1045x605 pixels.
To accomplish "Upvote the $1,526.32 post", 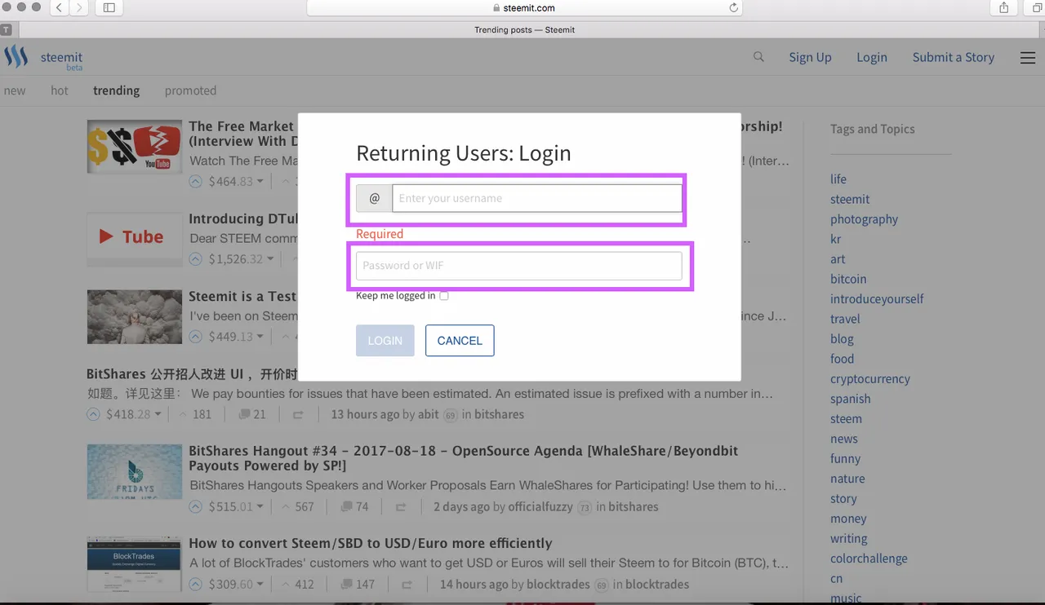I will tap(196, 258).
